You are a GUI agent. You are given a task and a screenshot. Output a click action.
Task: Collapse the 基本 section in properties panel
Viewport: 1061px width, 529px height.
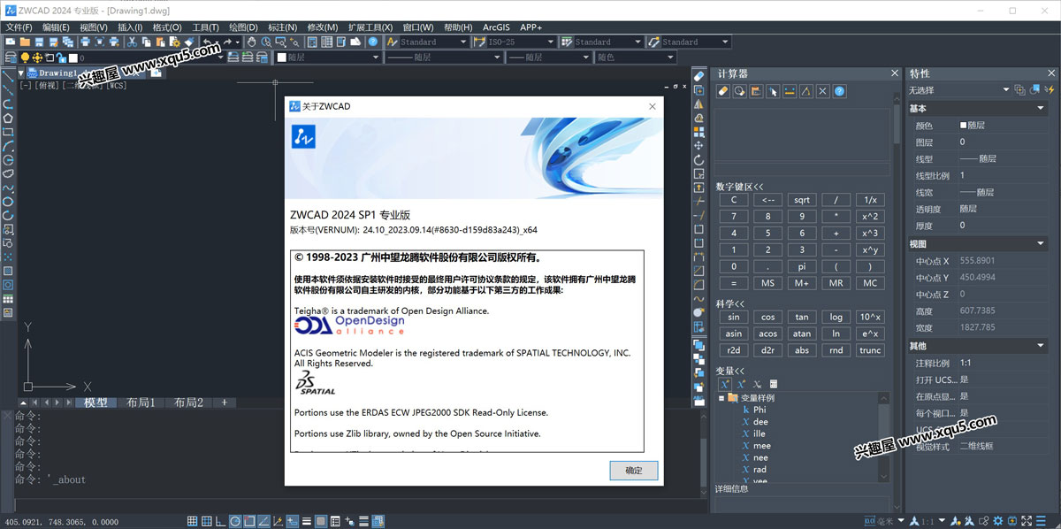[1041, 108]
